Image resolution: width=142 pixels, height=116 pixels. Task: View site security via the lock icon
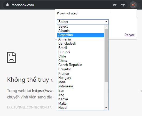pyautogui.click(x=7, y=5)
